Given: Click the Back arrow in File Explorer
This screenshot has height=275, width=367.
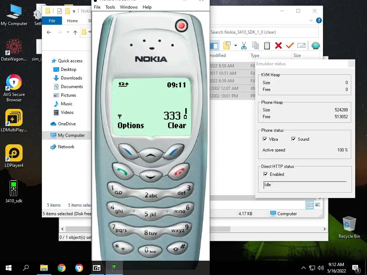Looking at the screenshot, I should pos(49,32).
